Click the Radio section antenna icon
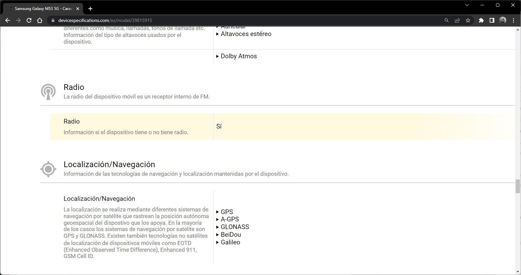The image size is (521, 275). pyautogui.click(x=48, y=92)
